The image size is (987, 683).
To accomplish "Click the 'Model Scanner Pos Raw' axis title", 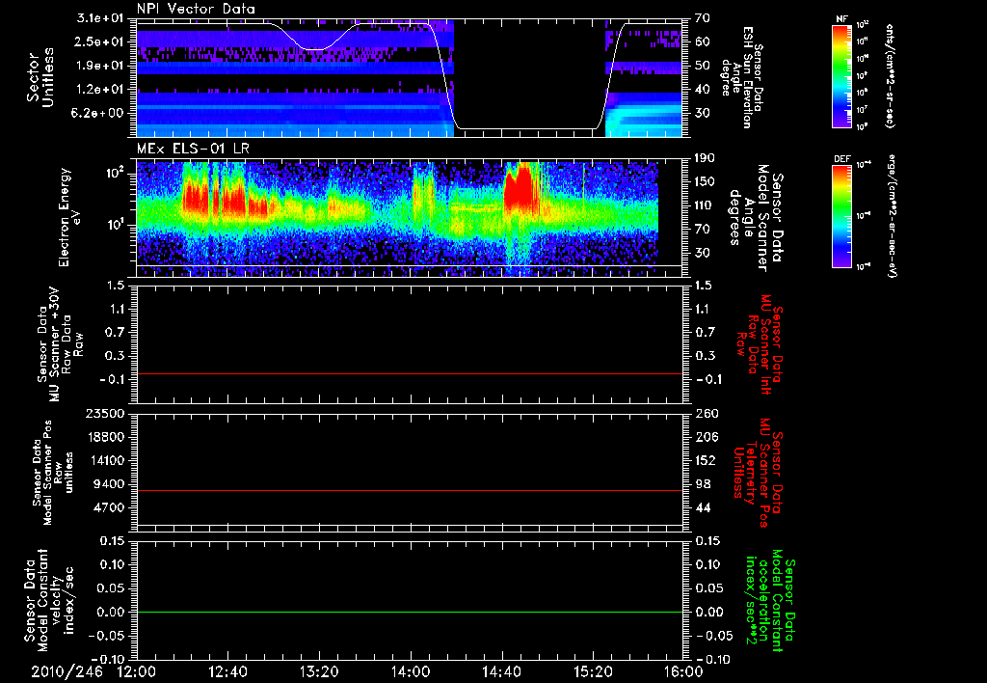I will tap(53, 473).
